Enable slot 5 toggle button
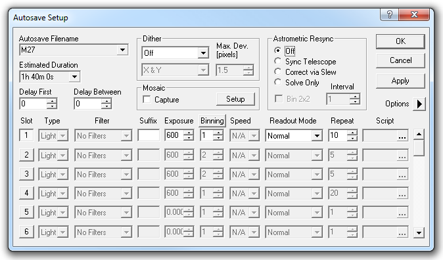Viewport: 443px width, 260px height. pos(26,212)
